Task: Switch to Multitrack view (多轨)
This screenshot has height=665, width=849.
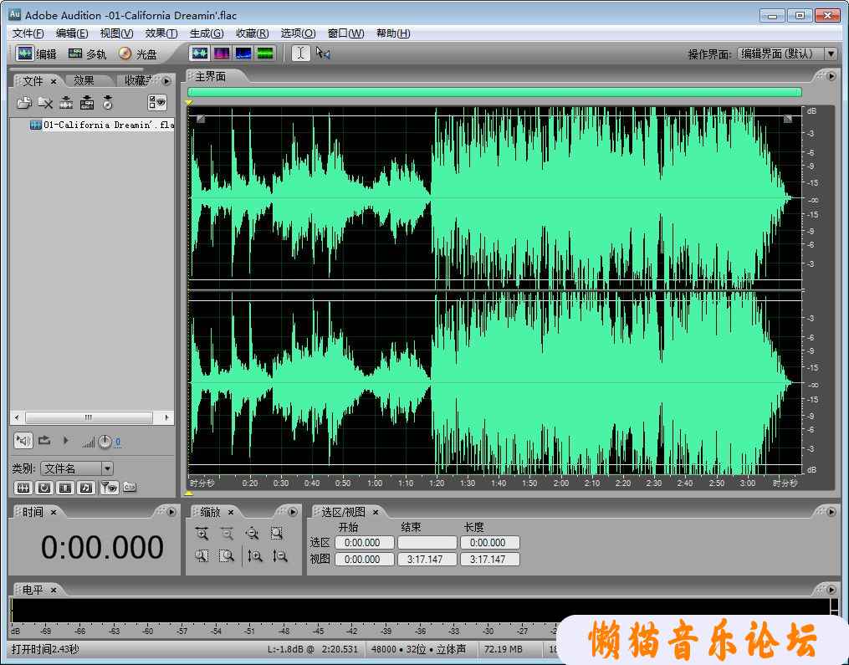Action: point(87,54)
